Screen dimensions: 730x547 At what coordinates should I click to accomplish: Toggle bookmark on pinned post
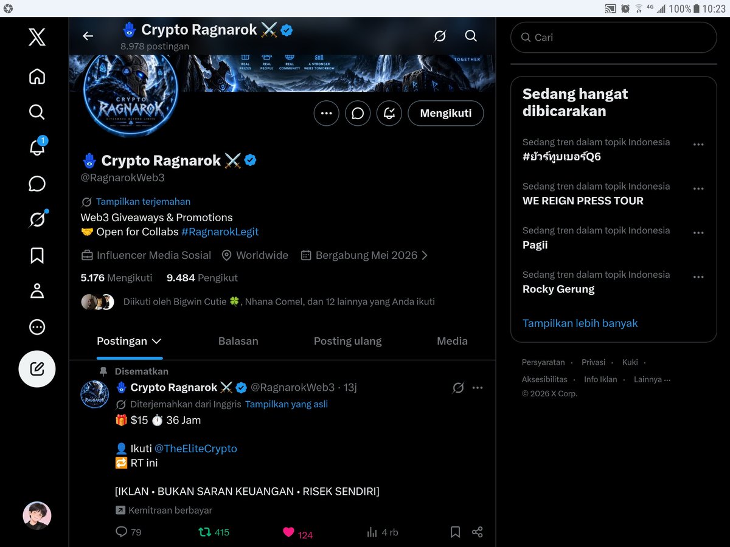(455, 532)
